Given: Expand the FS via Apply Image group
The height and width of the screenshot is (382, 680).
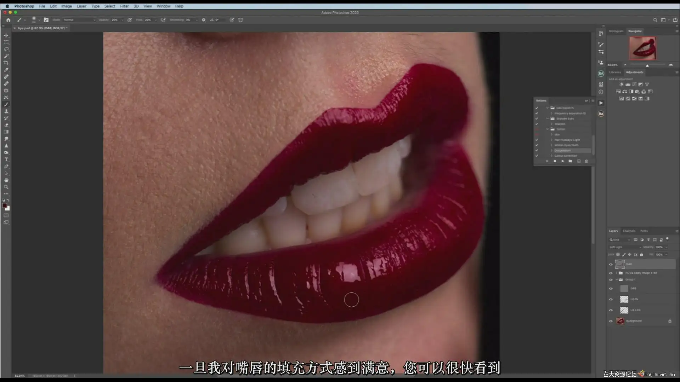Looking at the screenshot, I should pyautogui.click(x=617, y=273).
